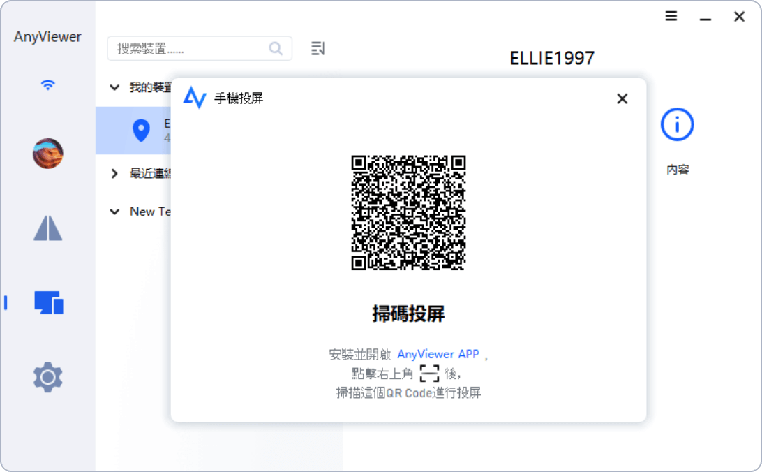
Task: Click the ELLIE1997 device name
Action: click(x=552, y=59)
